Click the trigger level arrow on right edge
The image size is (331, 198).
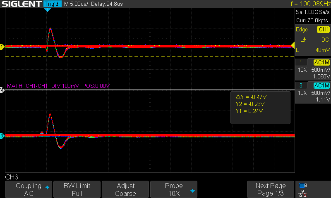point(293,45)
